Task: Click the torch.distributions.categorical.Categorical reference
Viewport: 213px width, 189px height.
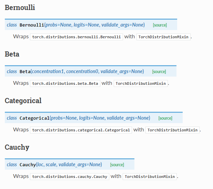Action: (x=81, y=130)
